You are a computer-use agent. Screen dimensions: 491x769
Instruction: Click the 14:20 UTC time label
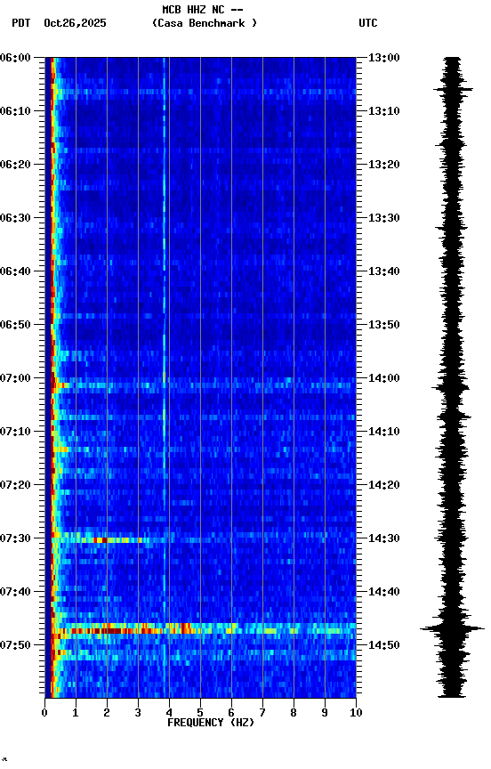[384, 485]
